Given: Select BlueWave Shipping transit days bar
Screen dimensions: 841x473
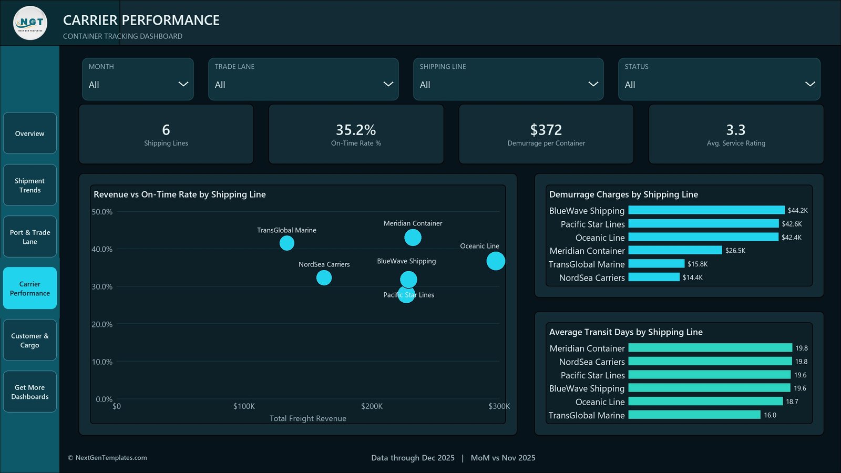Looking at the screenshot, I should coord(710,388).
